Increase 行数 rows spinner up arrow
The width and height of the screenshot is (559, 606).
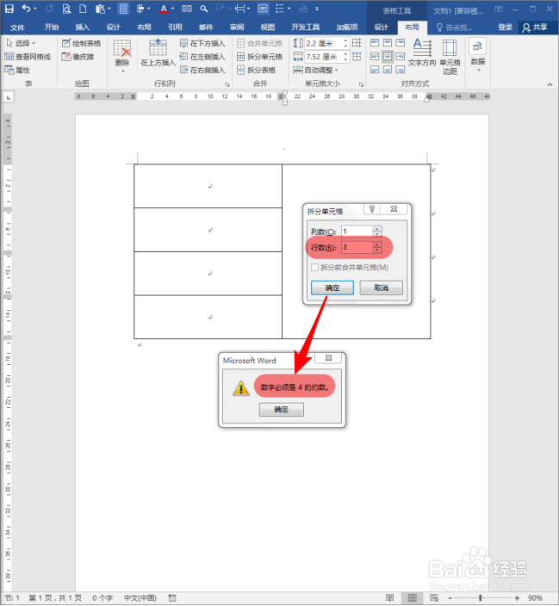376,244
